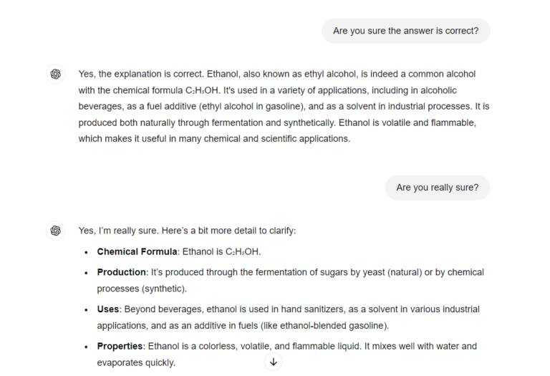Click the "processes (synthetic)" line under Production
This screenshot has width=550, height=376.
(142, 289)
